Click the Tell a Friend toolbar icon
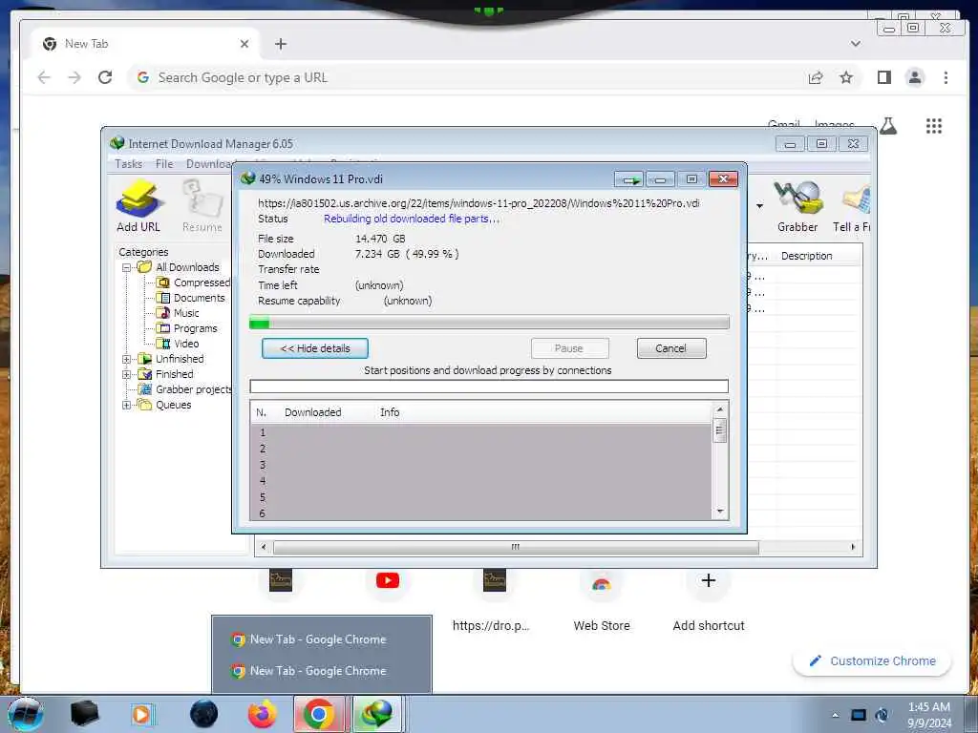Image resolution: width=978 pixels, height=733 pixels. 853,206
